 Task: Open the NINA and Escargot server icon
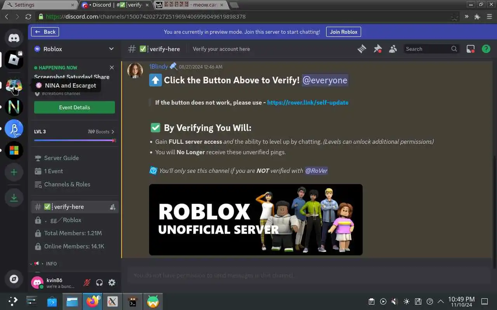[x=14, y=86]
